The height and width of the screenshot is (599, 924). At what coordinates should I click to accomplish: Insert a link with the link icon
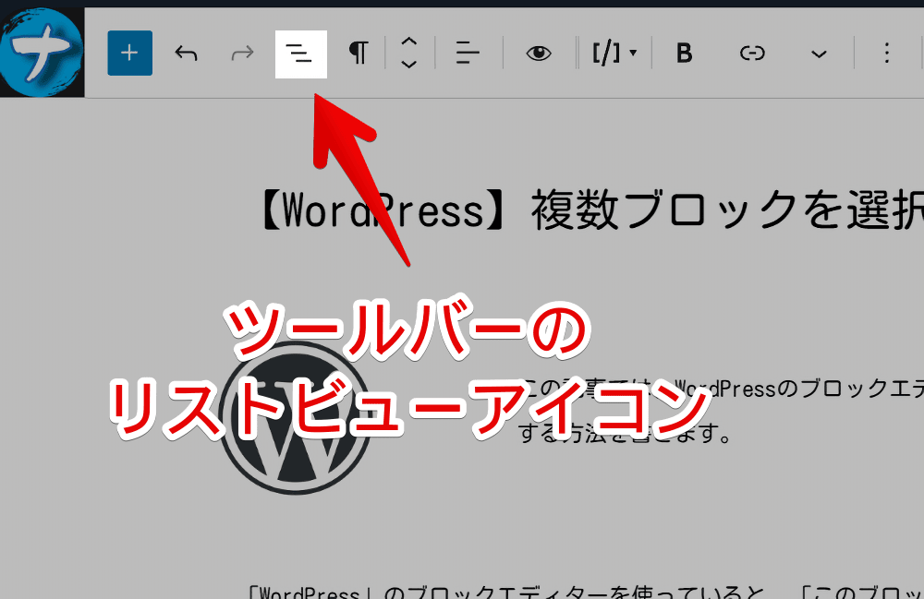752,53
